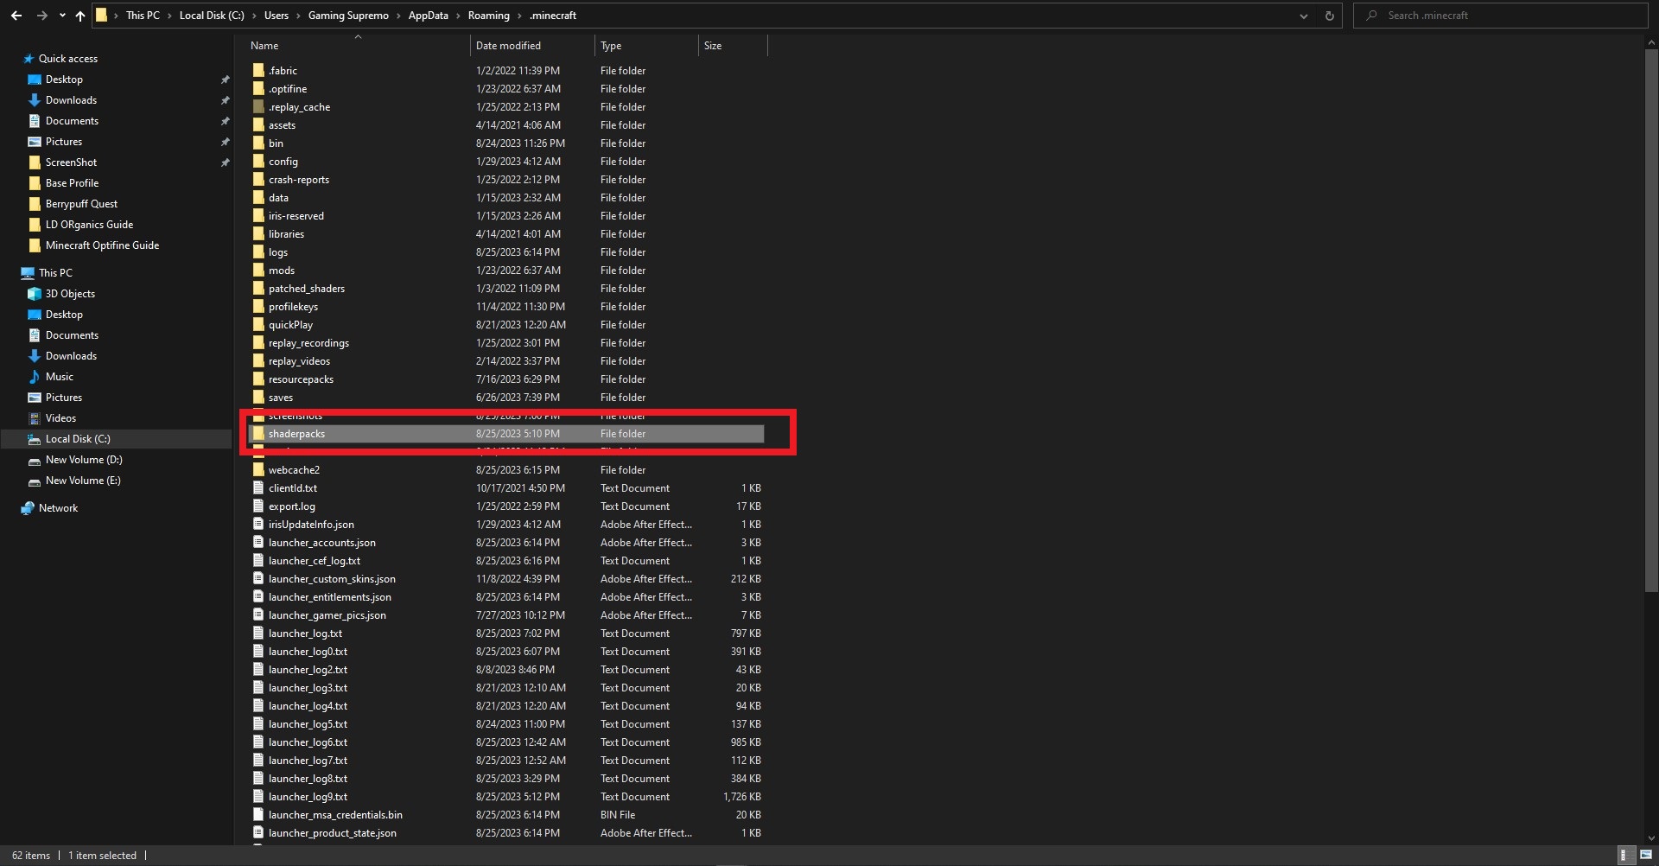The image size is (1659, 866).
Task: Click the Back navigation arrow
Action: tap(16, 15)
